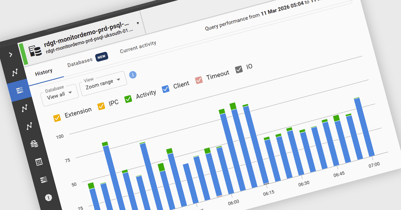Open the alerts exclamation sidebar icon
401x210 pixels.
click(x=49, y=198)
